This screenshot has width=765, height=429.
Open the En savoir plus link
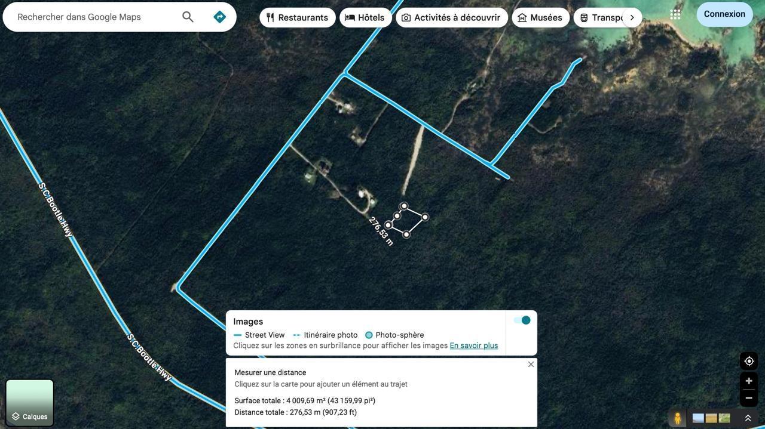point(473,345)
